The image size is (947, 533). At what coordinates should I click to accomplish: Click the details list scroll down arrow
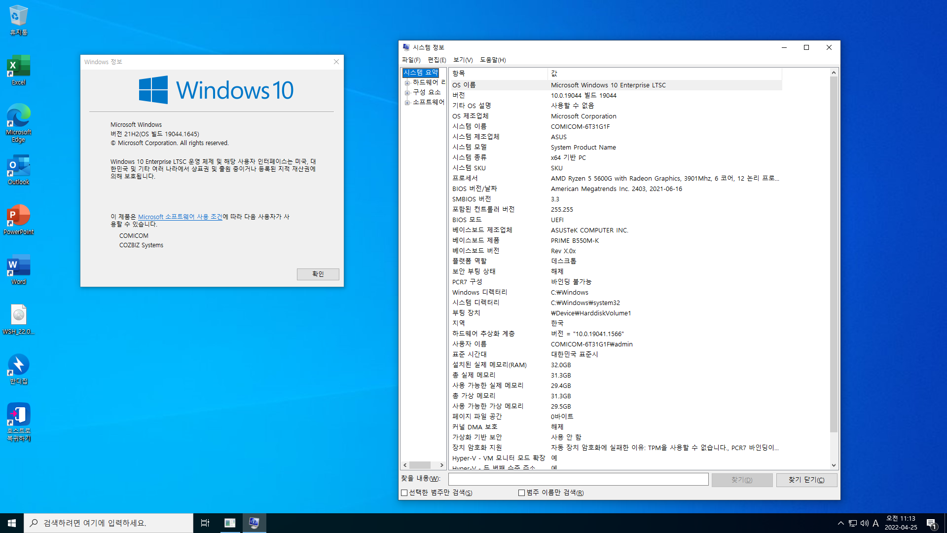click(x=834, y=465)
